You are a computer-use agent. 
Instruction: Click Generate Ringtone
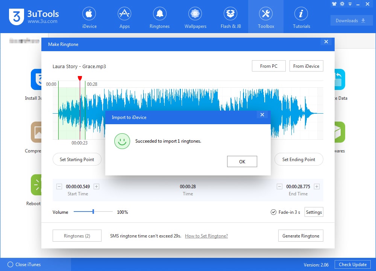coord(300,236)
